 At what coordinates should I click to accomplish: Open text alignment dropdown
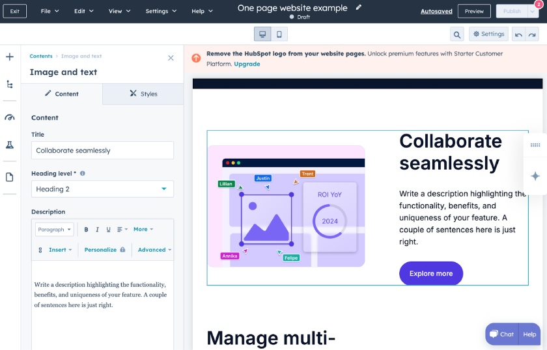tap(122, 230)
